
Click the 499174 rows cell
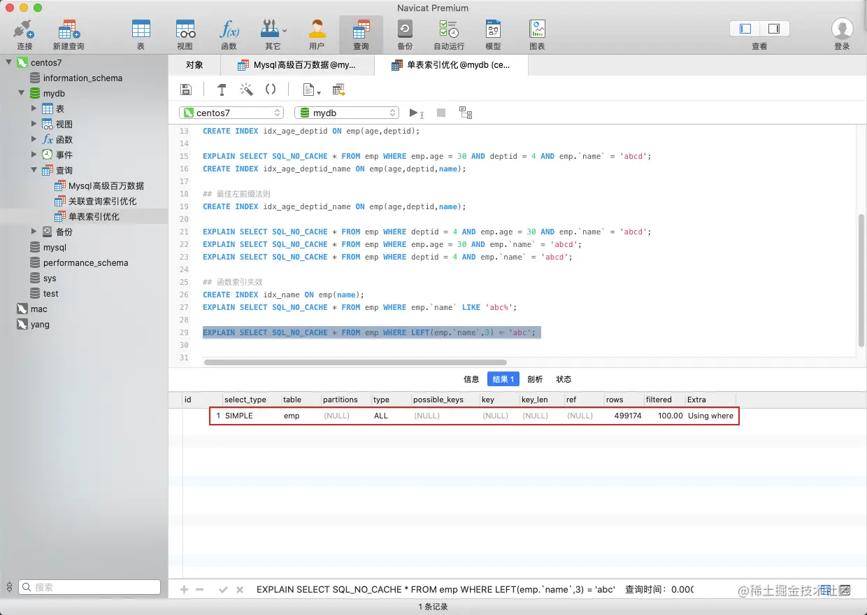(x=624, y=416)
